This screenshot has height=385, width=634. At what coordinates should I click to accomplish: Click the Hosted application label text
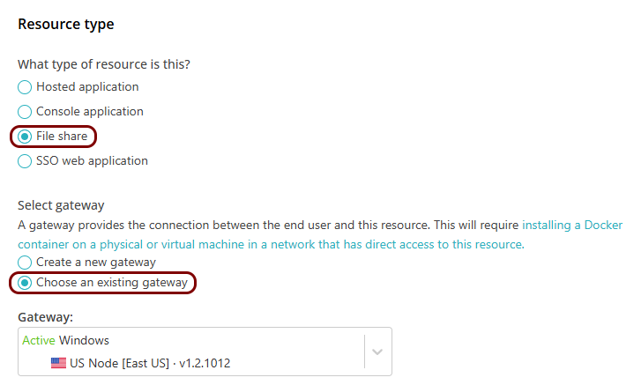pos(87,87)
